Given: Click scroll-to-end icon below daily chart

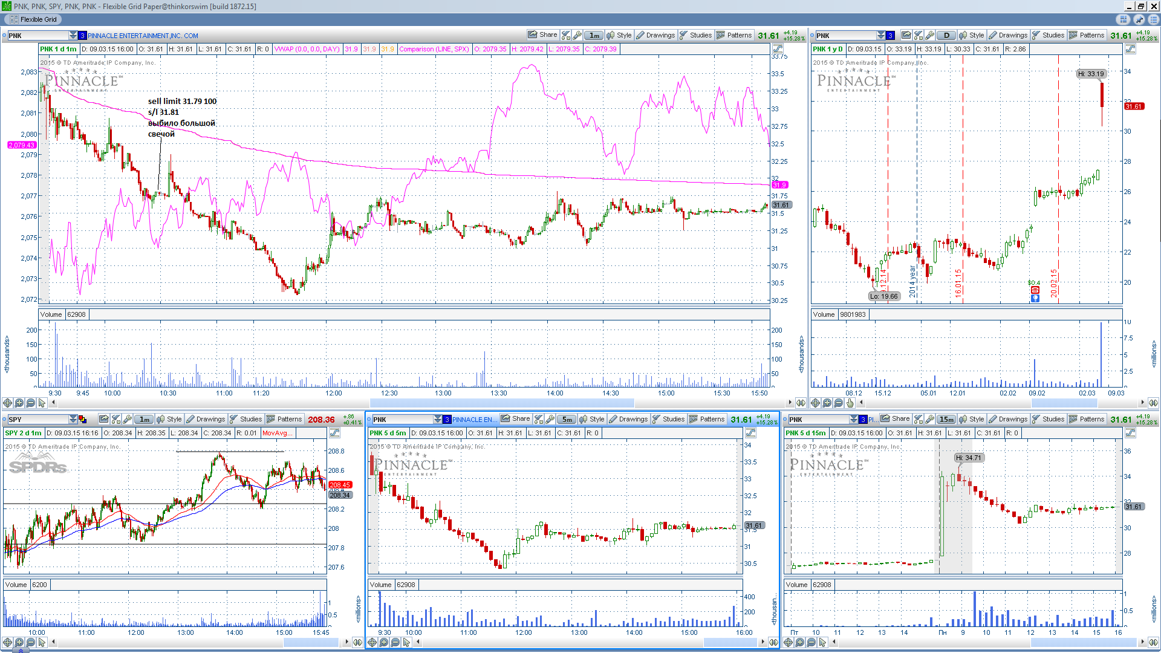Looking at the screenshot, I should pyautogui.click(x=1153, y=403).
